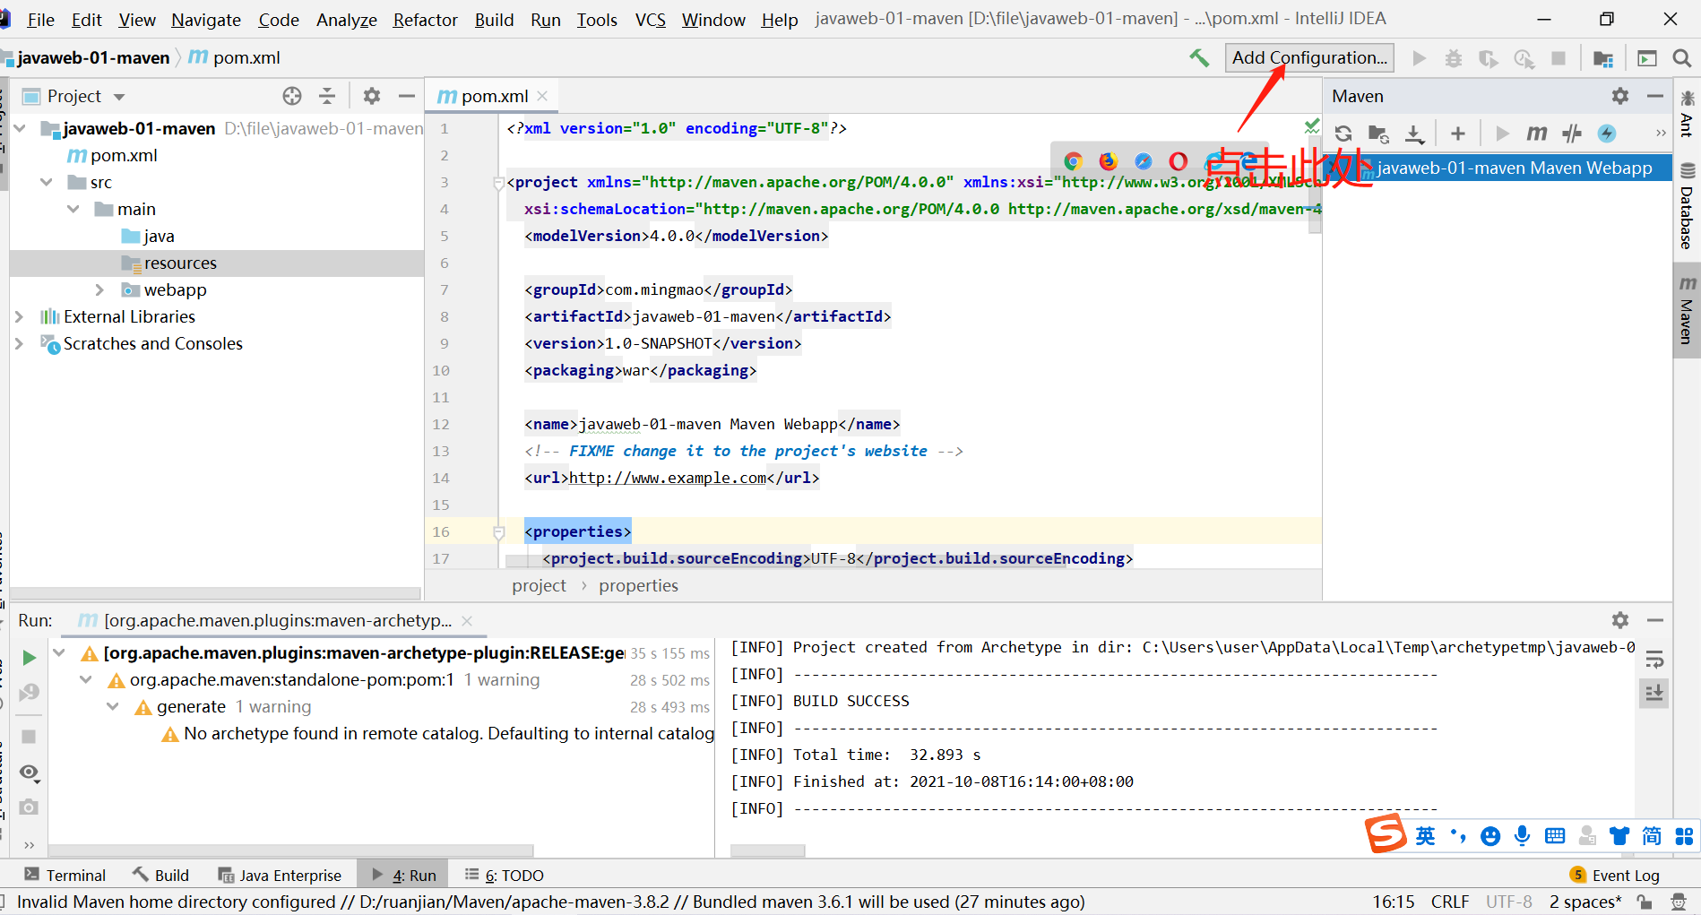
Task: Open the Refactor menu
Action: tap(425, 20)
